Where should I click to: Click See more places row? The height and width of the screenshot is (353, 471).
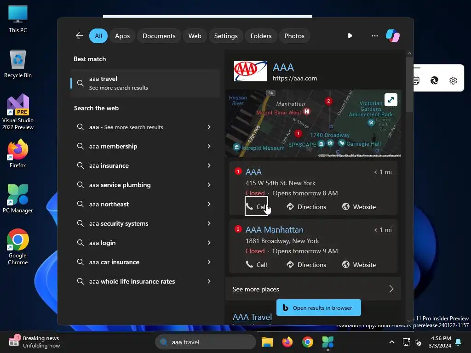tap(313, 289)
